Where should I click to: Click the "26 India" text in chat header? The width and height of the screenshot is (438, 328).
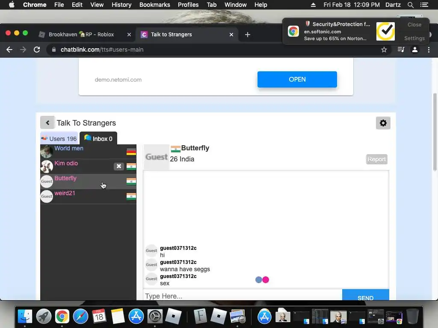(x=182, y=159)
